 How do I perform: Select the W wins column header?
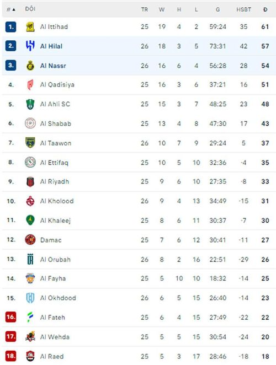point(162,9)
